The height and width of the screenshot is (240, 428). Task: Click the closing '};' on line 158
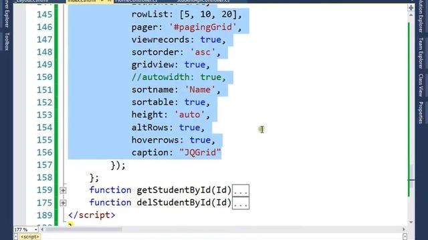pos(94,178)
